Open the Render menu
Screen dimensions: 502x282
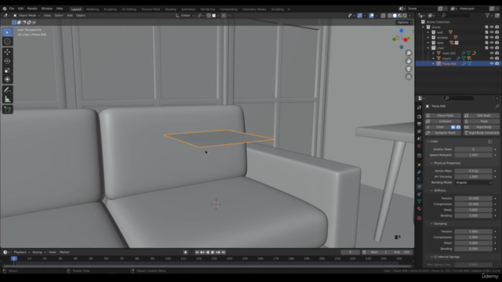coord(32,9)
